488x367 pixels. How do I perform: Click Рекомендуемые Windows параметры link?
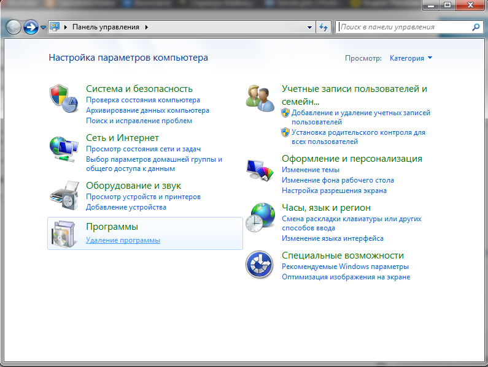coord(345,267)
